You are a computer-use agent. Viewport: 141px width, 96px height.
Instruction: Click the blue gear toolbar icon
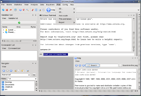[3, 10]
